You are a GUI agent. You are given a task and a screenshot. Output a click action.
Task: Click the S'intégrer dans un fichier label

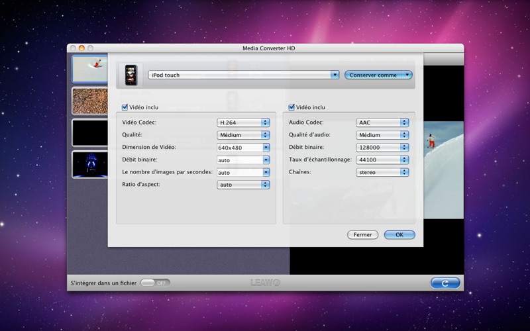[104, 283]
